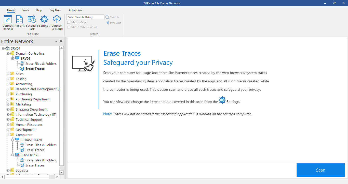Viewport: 348px width, 184px height.
Task: Select Erase Files & Folders under SERVER1195
Action: (41, 160)
